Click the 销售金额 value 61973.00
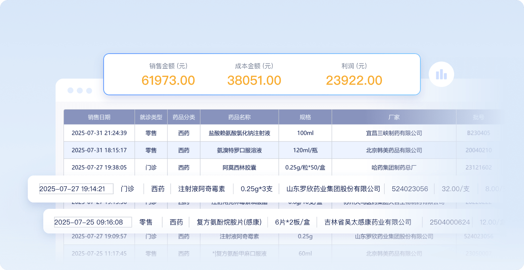 point(168,80)
